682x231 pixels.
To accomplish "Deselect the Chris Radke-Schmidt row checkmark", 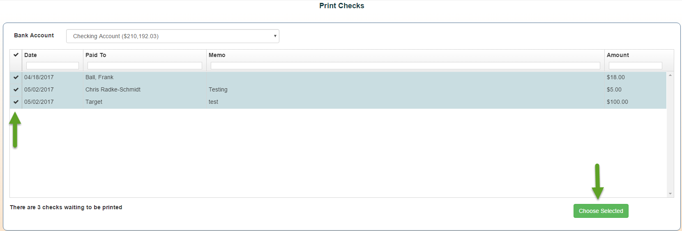I will pos(16,89).
